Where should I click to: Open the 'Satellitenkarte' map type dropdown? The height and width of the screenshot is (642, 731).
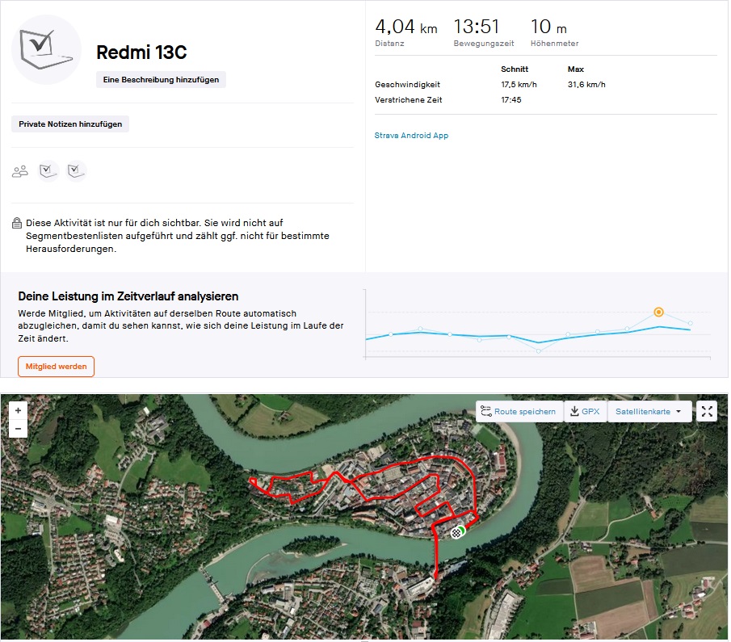tap(649, 412)
